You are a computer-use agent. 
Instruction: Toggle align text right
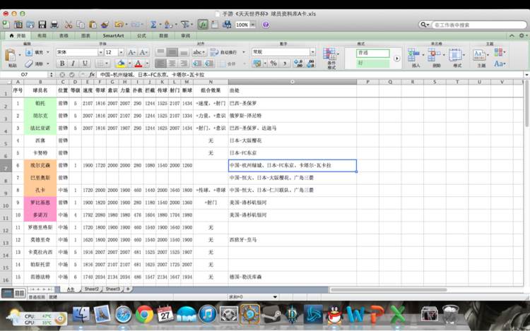(184, 63)
